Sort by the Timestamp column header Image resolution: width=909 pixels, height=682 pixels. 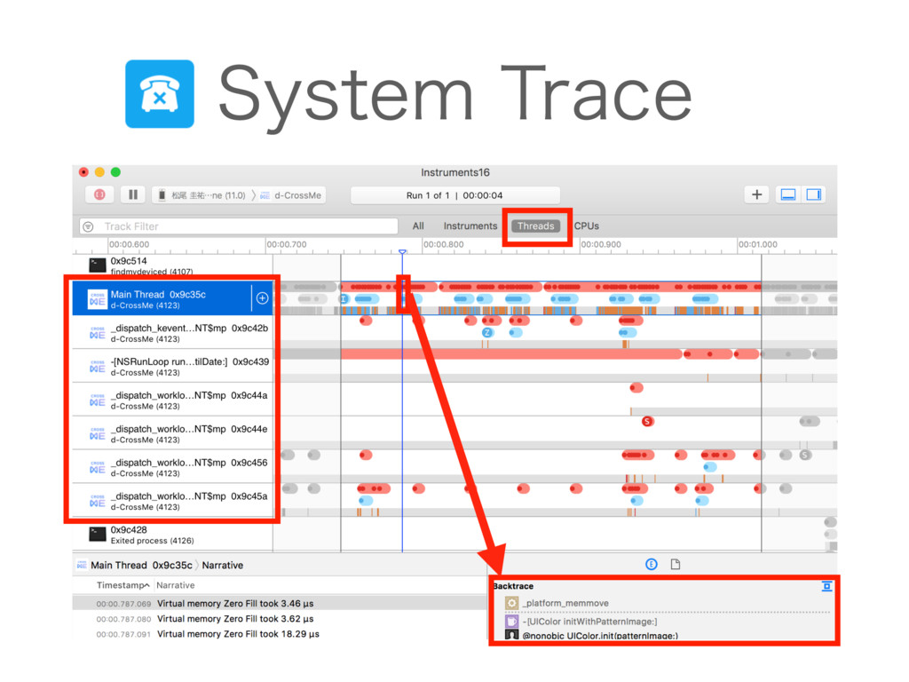(123, 585)
